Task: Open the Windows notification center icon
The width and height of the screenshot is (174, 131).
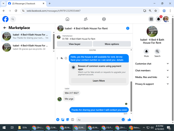Action: (168, 128)
